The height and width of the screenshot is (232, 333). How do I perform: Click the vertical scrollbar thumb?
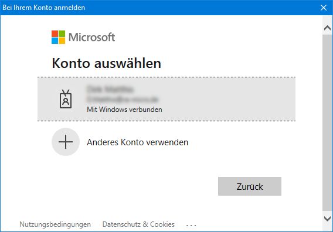[x=327, y=123]
